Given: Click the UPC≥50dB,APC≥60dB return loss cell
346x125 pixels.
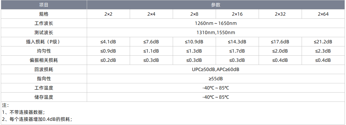Looking at the screenshot, I should (216, 69).
